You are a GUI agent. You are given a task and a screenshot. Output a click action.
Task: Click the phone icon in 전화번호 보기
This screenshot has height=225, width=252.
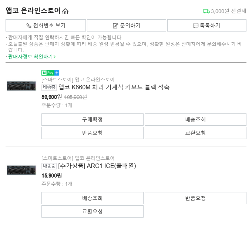point(29,26)
